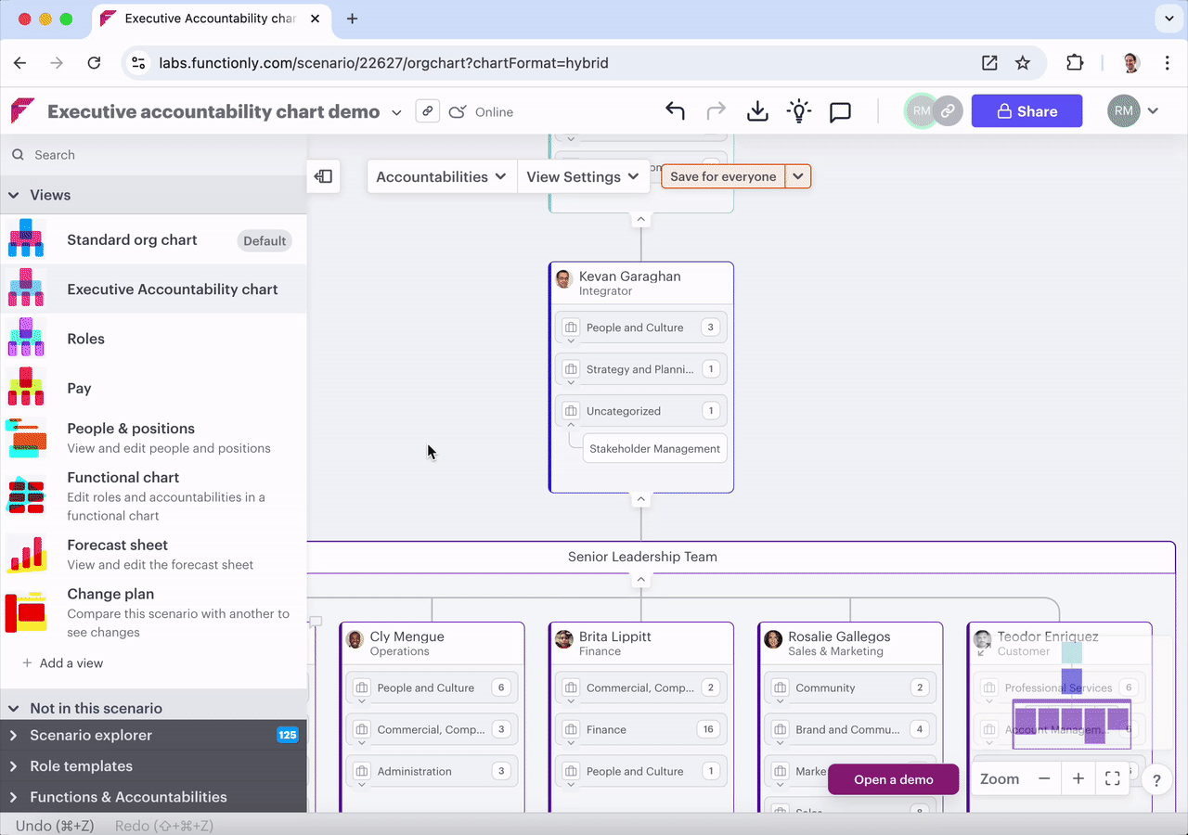Expand the Scenario explorer section
1188x835 pixels.
pyautogui.click(x=14, y=736)
